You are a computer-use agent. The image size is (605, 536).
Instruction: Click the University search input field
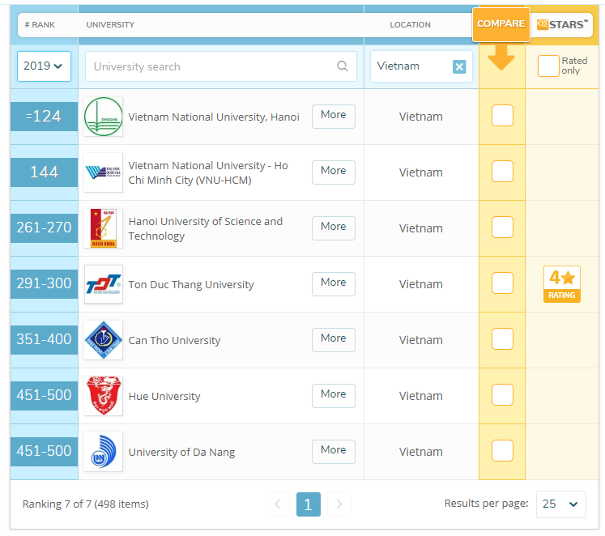click(x=211, y=66)
